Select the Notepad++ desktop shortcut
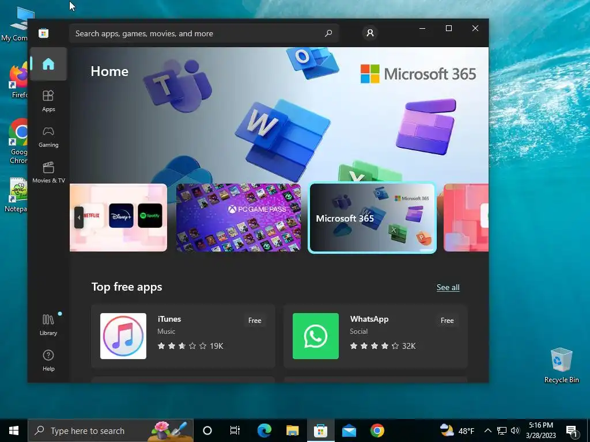This screenshot has width=590, height=442. (17, 195)
